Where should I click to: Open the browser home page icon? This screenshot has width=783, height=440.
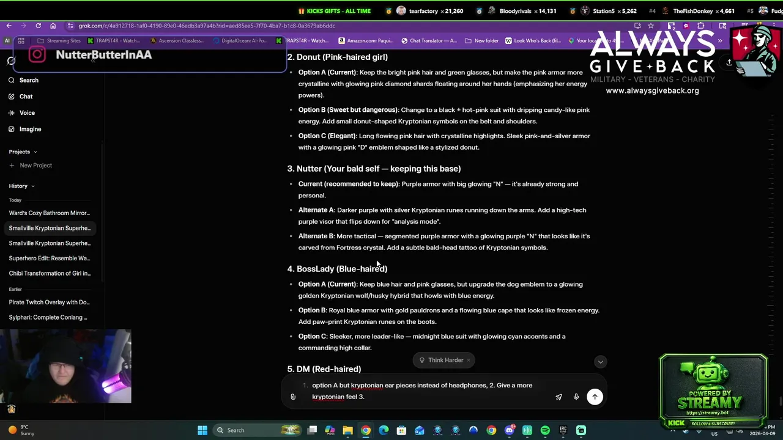pos(53,26)
